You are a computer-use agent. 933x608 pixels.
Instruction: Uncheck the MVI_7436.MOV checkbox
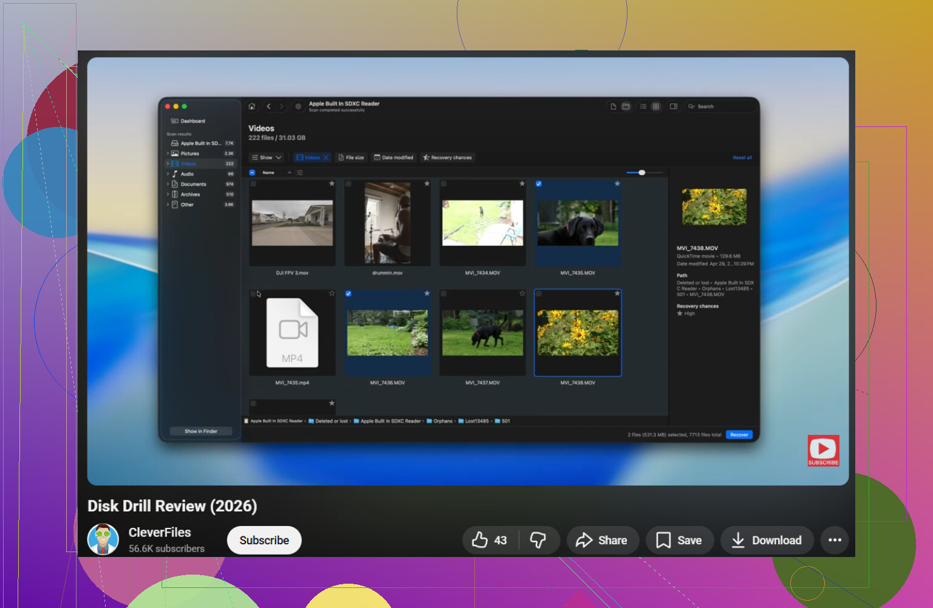[x=349, y=293]
